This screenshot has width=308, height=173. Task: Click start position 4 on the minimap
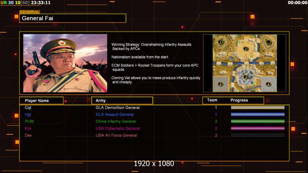268,84
